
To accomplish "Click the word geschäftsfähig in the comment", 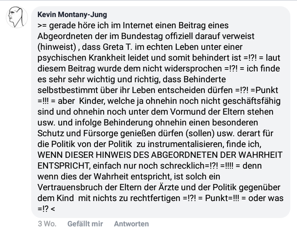I will pyautogui.click(x=252, y=101).
